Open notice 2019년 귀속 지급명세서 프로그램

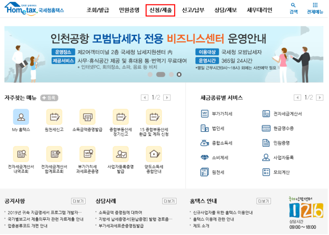tap(45, 213)
